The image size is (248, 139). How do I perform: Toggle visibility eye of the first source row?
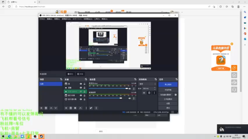coord(81,84)
